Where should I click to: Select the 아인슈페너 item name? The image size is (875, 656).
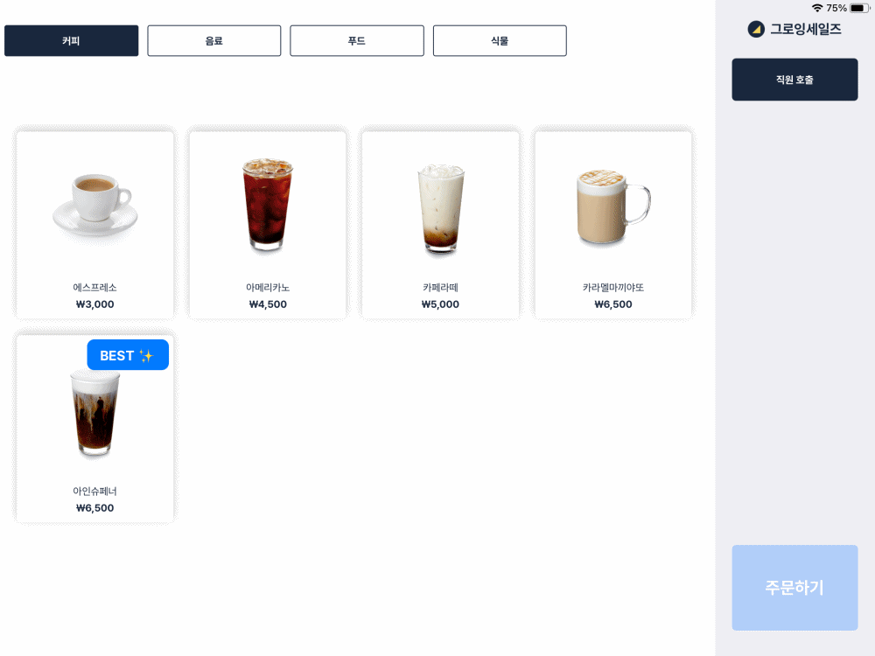point(94,491)
